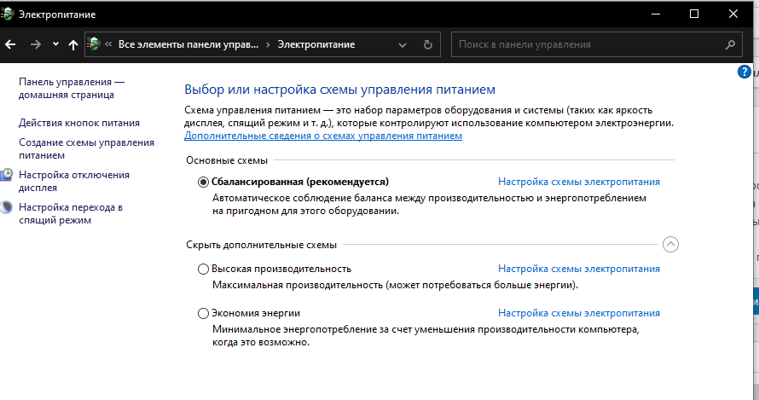Go up one level with up arrow
This screenshot has width=759, height=400.
tap(73, 45)
